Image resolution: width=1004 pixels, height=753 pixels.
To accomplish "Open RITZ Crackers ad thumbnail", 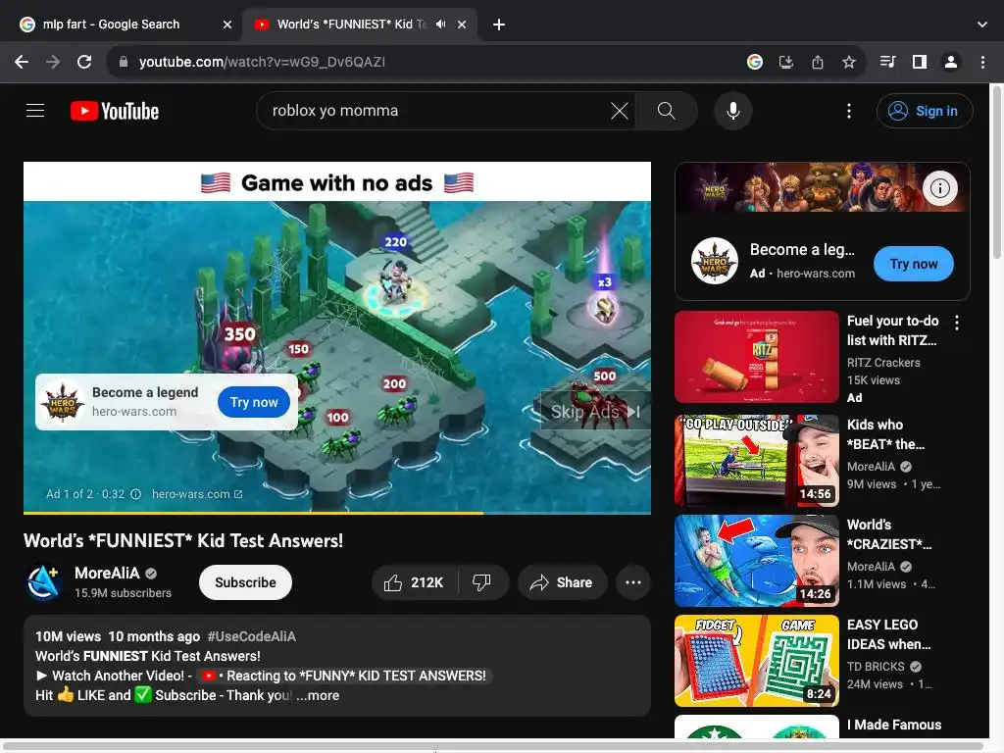I will point(757,357).
